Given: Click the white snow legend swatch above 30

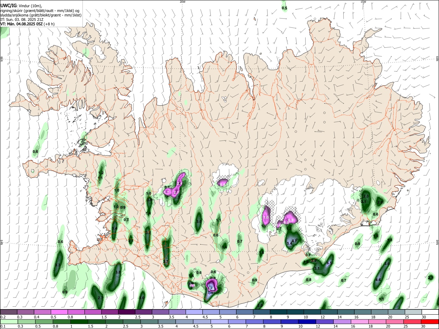Looking at the screenshot, I should 430,312.
